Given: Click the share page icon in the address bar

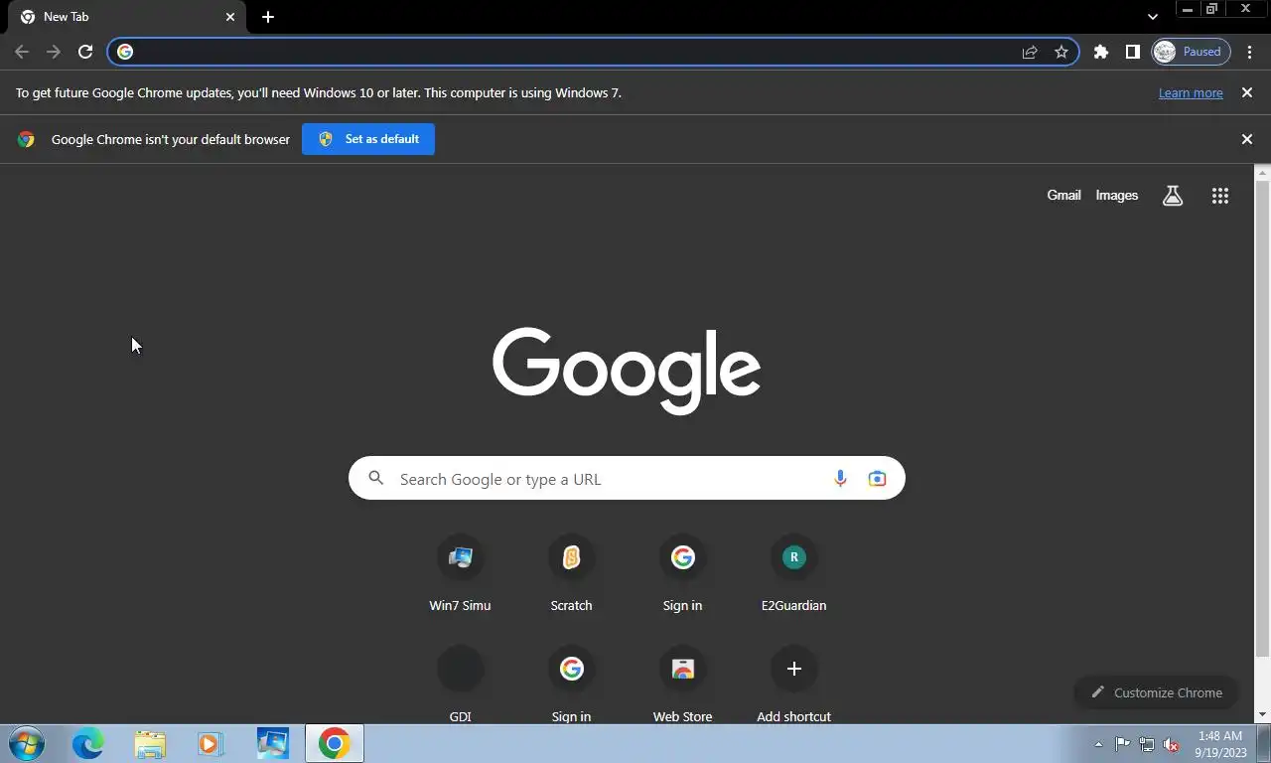Looking at the screenshot, I should (1030, 52).
